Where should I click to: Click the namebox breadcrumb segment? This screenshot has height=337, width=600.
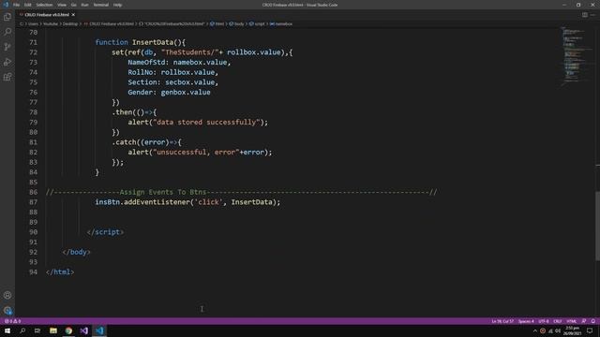pos(281,23)
